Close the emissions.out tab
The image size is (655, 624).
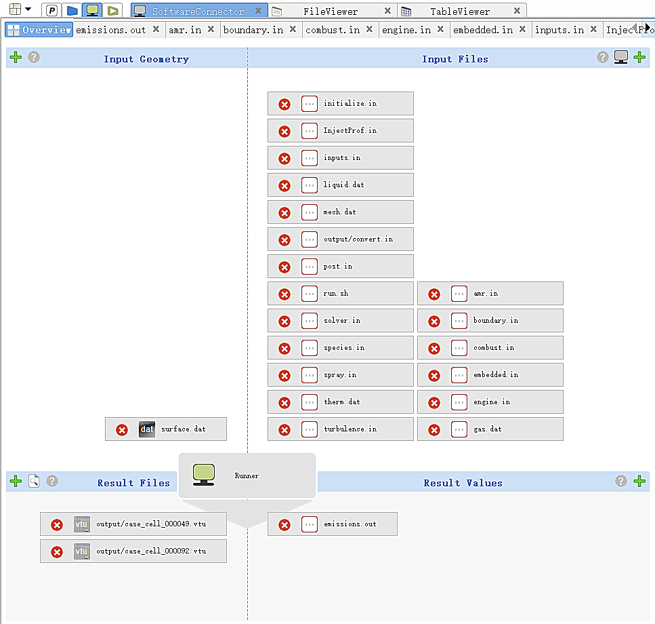156,29
